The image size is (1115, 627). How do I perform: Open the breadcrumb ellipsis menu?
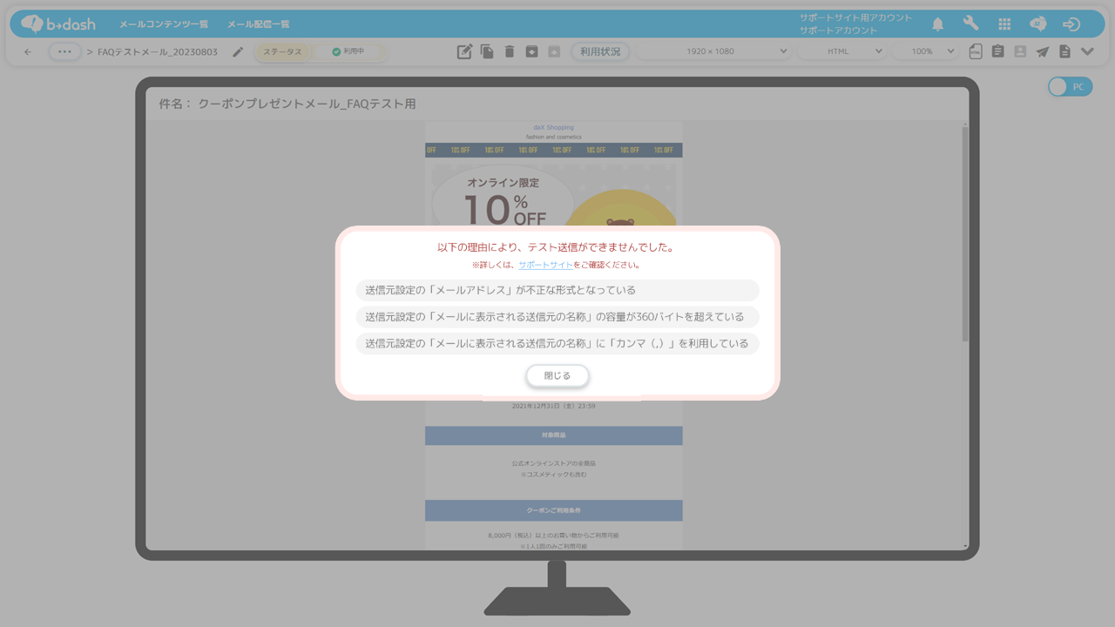(64, 51)
